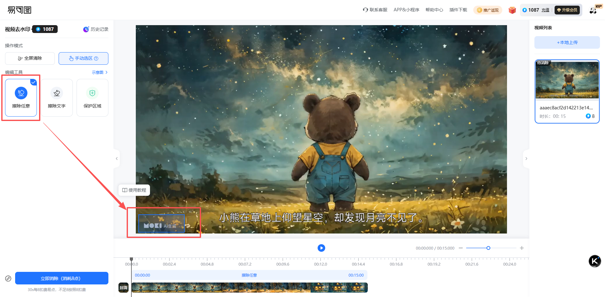Click the blue watermark selection box

(161, 223)
